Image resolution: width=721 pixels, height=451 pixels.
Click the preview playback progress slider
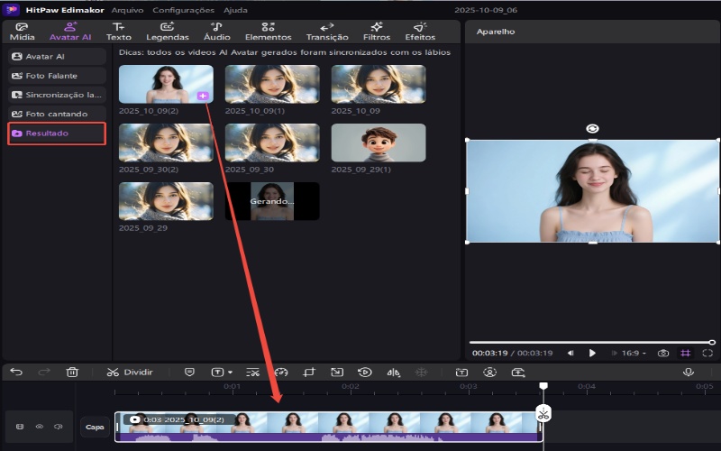(590, 342)
